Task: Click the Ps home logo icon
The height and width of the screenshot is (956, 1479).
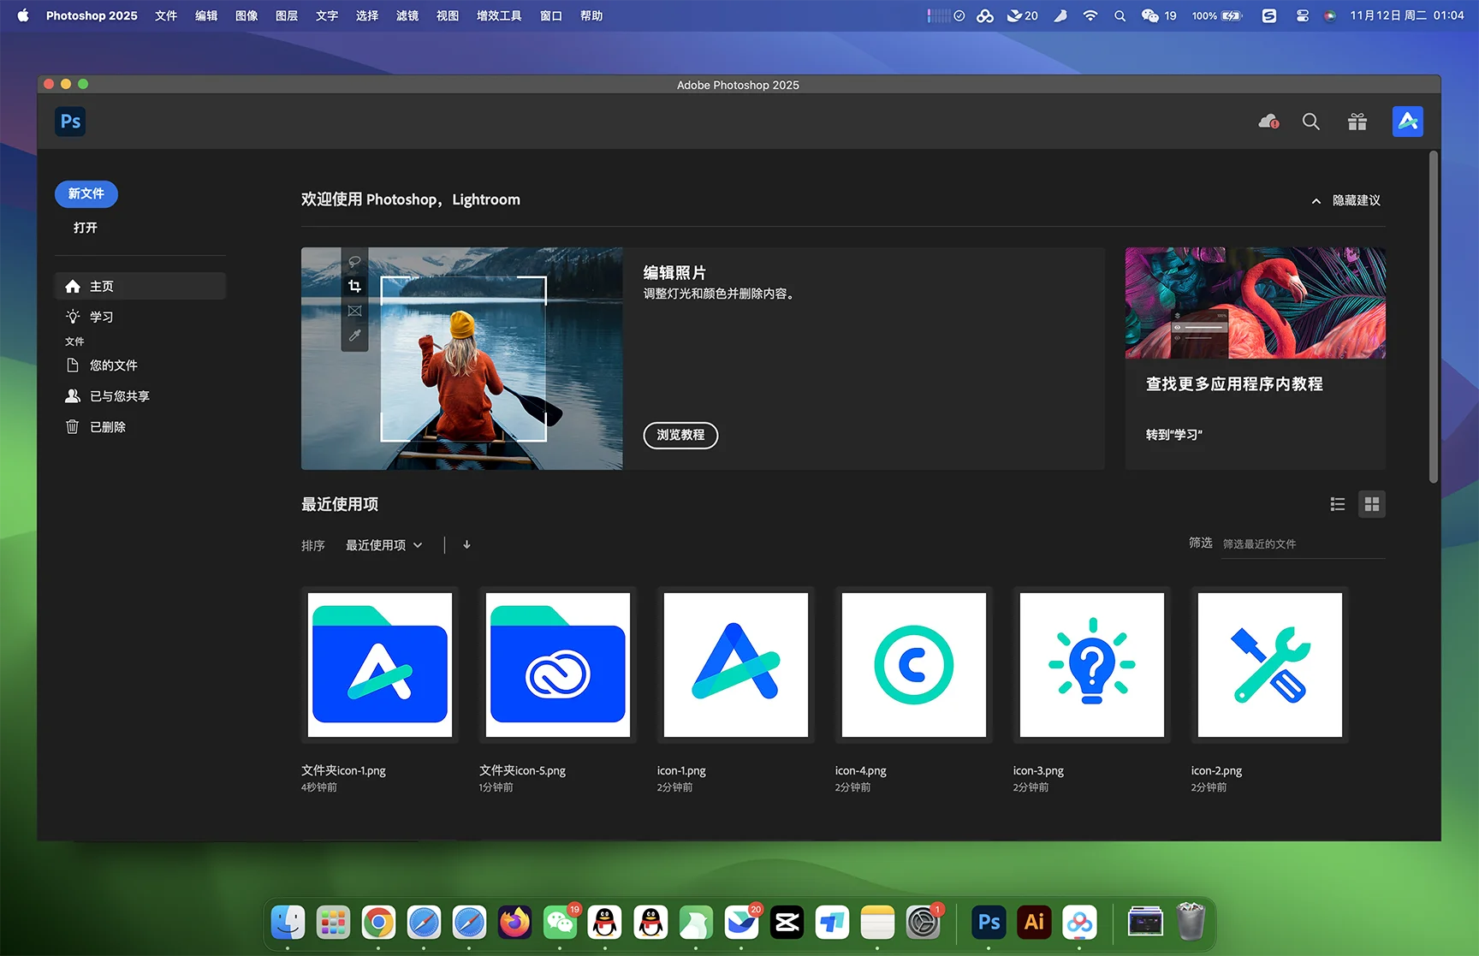Action: pos(70,122)
